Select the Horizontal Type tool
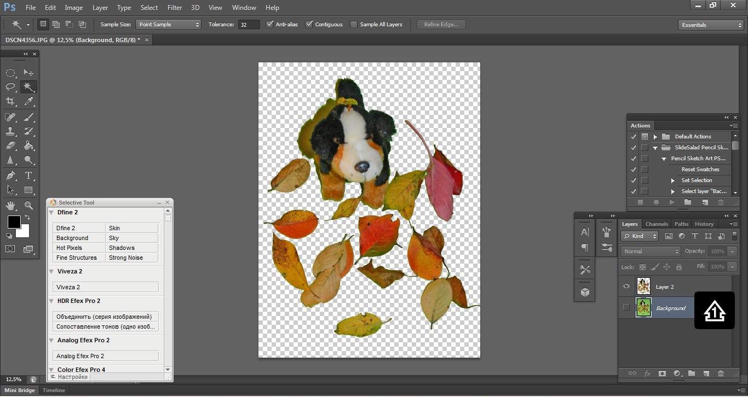Viewport: 748px width, 397px height. (28, 176)
